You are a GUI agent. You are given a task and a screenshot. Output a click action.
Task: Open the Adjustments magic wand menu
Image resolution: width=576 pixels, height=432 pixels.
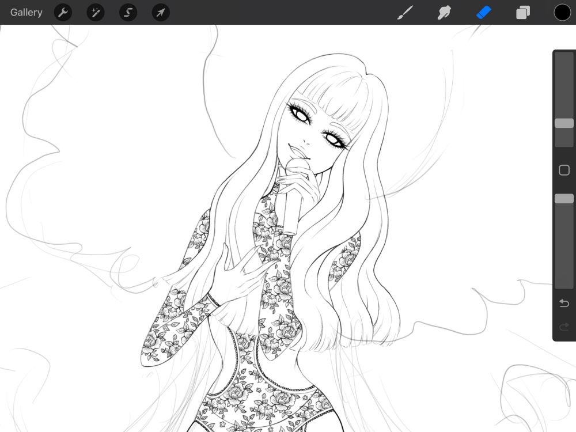pyautogui.click(x=96, y=13)
